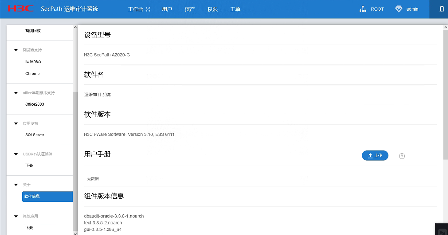The width and height of the screenshot is (448, 235).
Task: Click the H3C SecPath A2020-G text
Action: 107,55
